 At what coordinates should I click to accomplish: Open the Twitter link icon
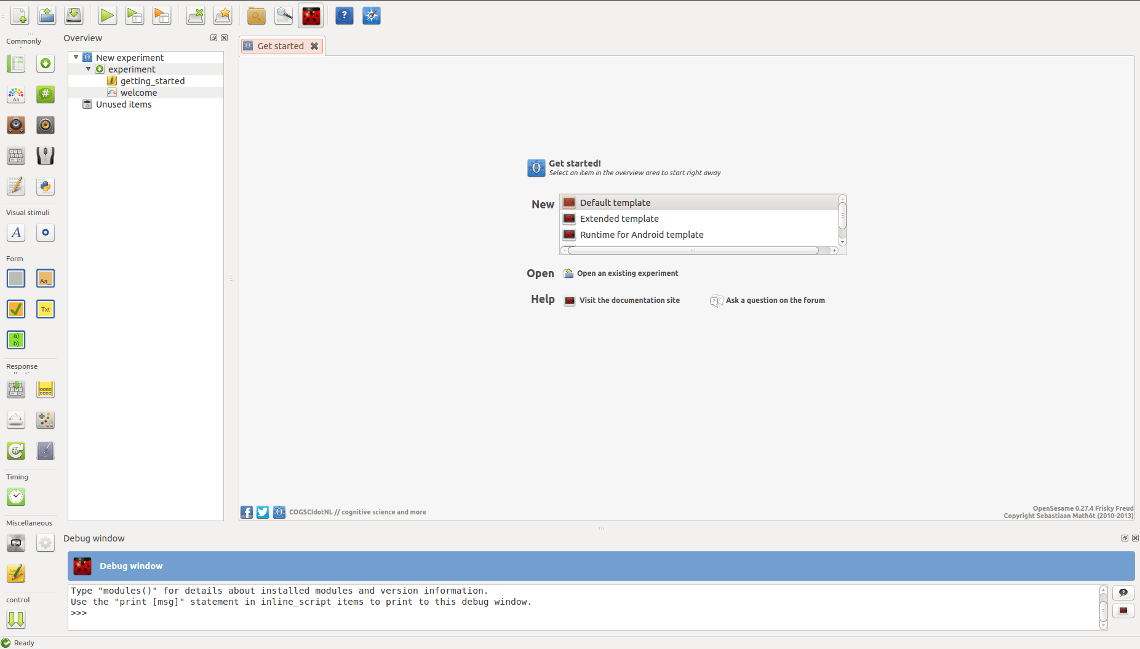coord(263,512)
